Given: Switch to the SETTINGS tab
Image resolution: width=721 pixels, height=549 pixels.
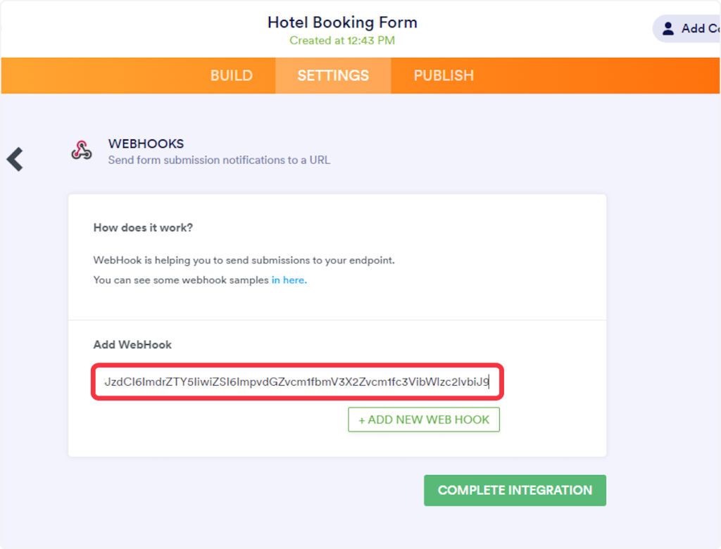Looking at the screenshot, I should tap(333, 76).
